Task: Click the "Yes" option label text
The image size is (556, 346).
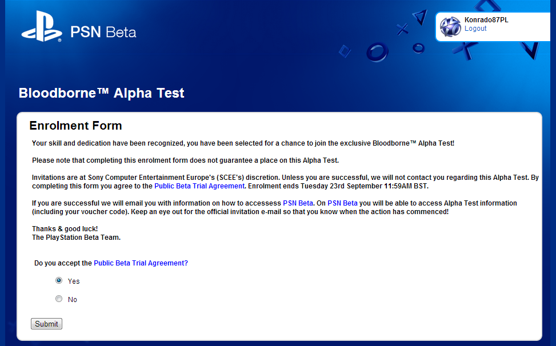Action: coord(74,281)
